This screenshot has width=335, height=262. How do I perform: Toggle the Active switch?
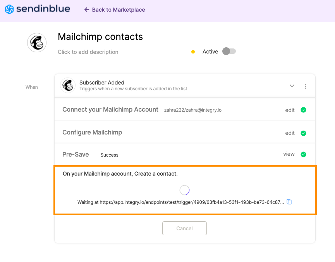coord(229,51)
